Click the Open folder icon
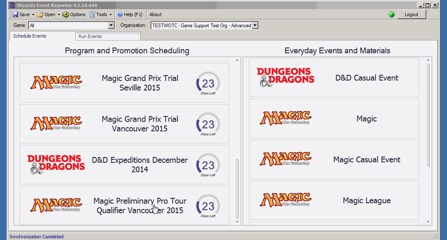 pos(40,14)
